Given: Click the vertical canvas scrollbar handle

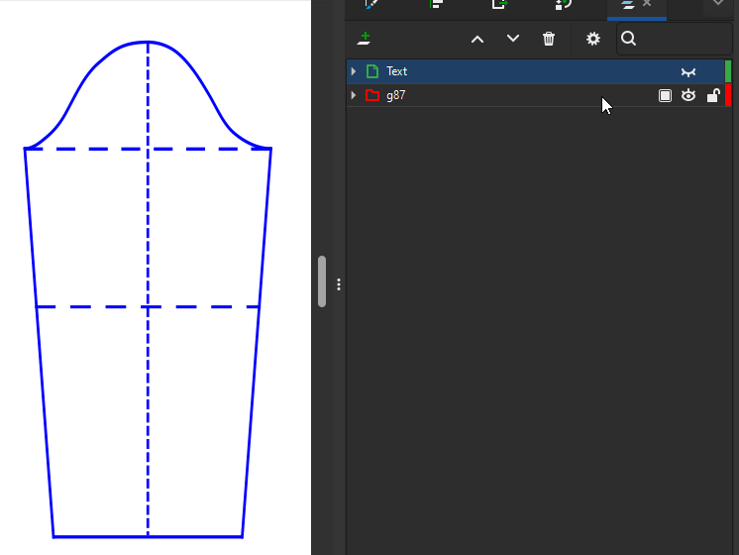Looking at the screenshot, I should click(x=322, y=281).
